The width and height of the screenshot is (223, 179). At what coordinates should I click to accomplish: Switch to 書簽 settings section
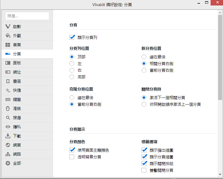pyautogui.click(x=27, y=81)
